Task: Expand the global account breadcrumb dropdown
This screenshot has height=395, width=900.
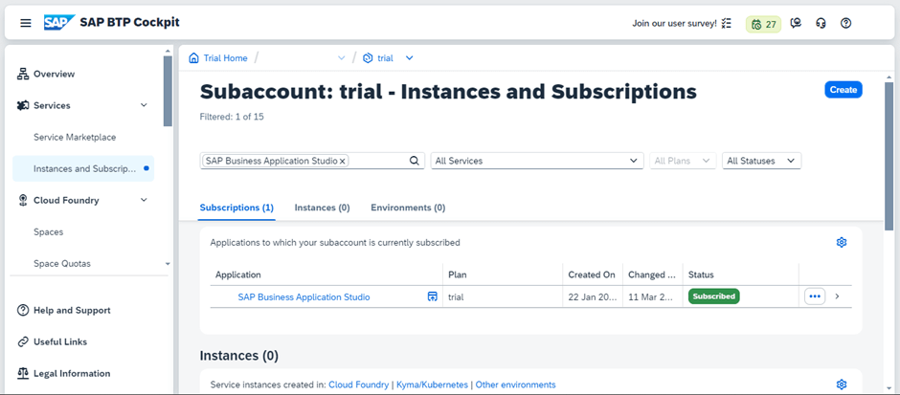Action: pos(342,58)
